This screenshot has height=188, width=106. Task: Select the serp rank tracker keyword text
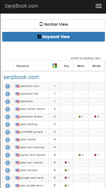coord(32,163)
